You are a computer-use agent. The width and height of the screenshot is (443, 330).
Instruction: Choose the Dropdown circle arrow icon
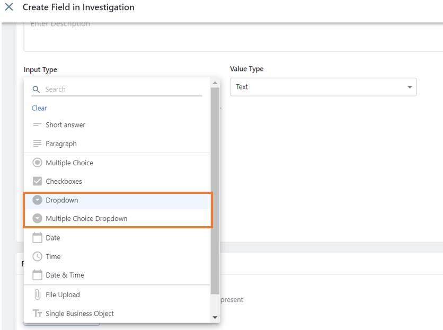coord(37,200)
